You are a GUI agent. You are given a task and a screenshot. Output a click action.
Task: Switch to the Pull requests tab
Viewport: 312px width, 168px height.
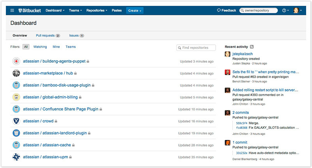click(x=48, y=35)
